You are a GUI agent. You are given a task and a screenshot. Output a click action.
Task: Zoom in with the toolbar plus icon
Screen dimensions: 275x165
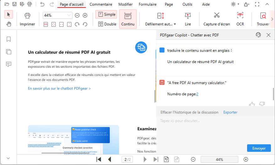tap(85, 15)
